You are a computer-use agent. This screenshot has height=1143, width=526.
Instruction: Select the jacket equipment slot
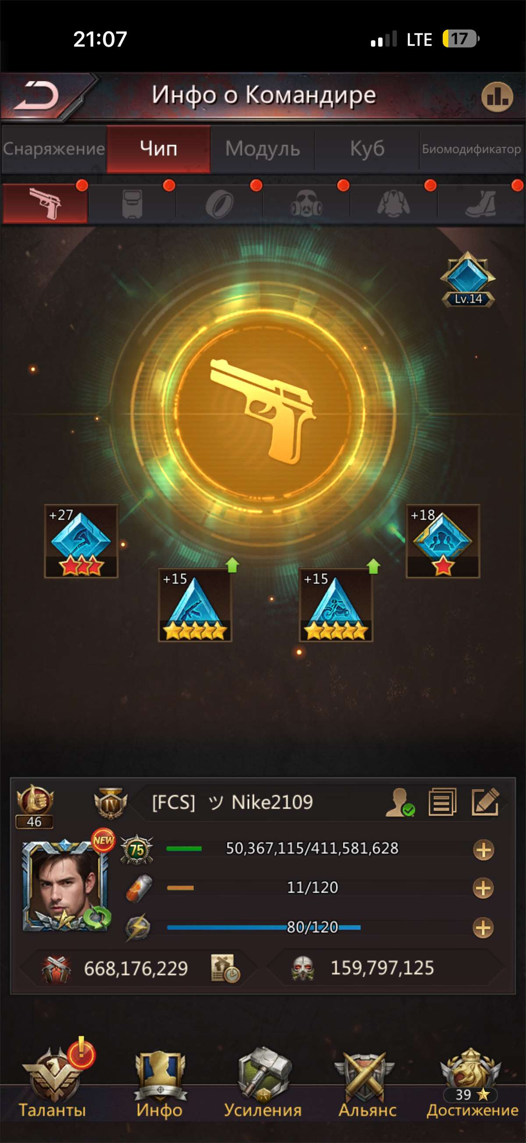393,204
